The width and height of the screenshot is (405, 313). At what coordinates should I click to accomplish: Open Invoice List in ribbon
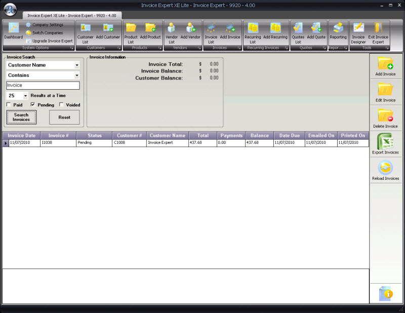point(211,33)
